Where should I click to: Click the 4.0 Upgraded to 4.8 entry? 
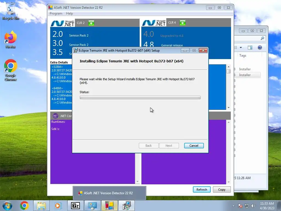pos(163,34)
